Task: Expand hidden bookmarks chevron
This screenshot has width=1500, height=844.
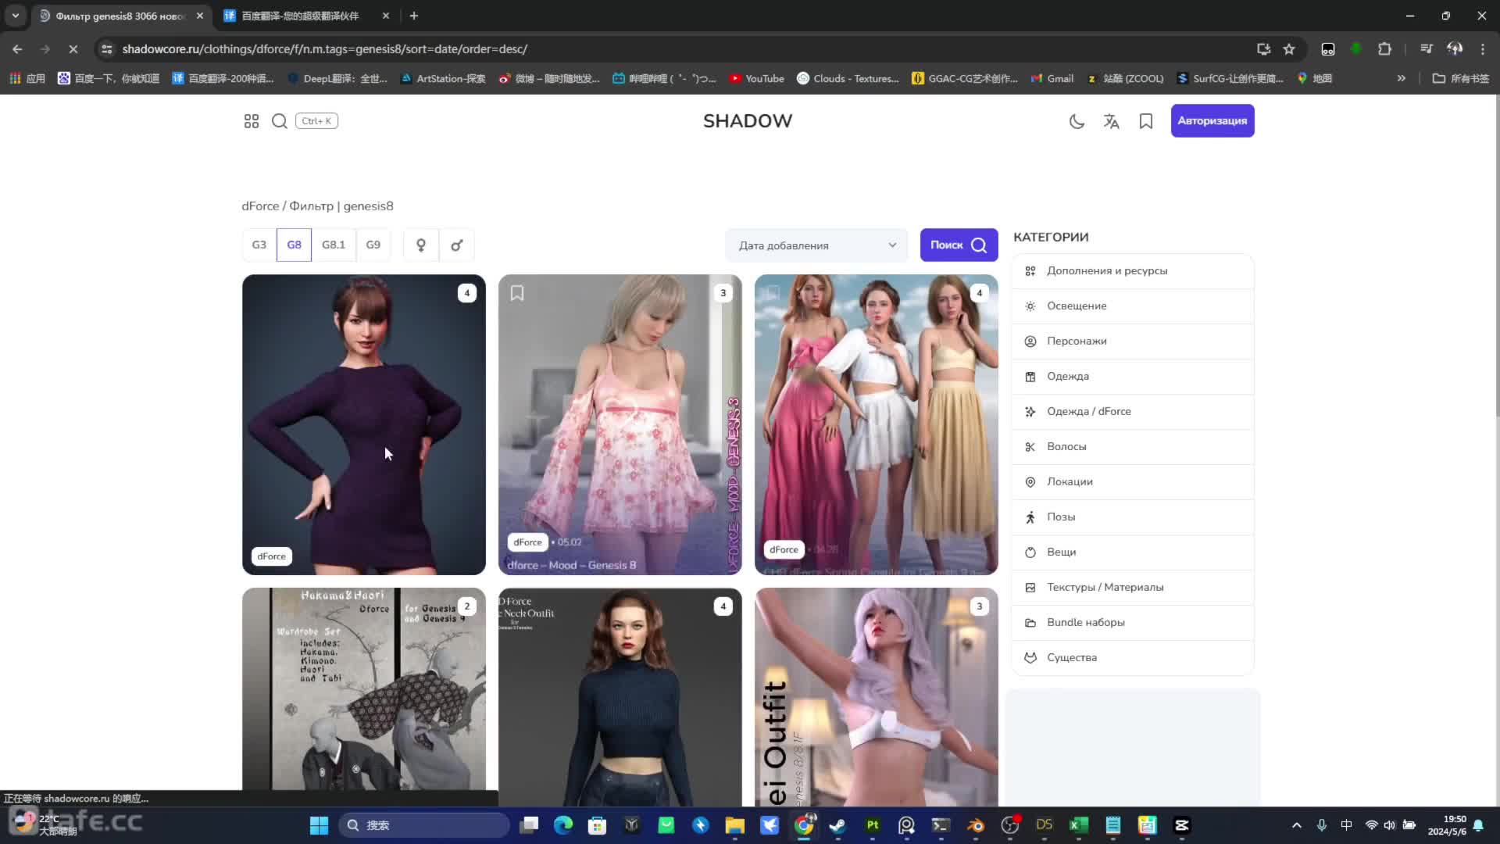Action: 1401,79
